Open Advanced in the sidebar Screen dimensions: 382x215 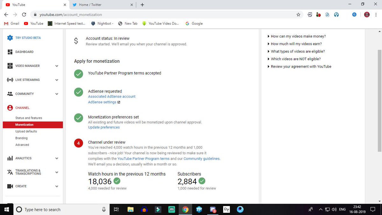pyautogui.click(x=22, y=145)
